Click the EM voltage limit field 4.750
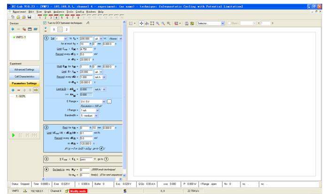The height and width of the screenshot is (194, 324). [86, 49]
